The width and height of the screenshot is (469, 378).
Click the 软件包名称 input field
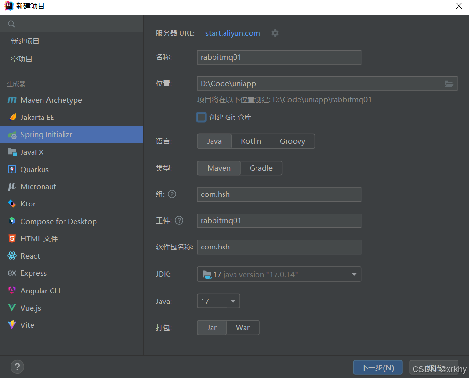tap(279, 247)
